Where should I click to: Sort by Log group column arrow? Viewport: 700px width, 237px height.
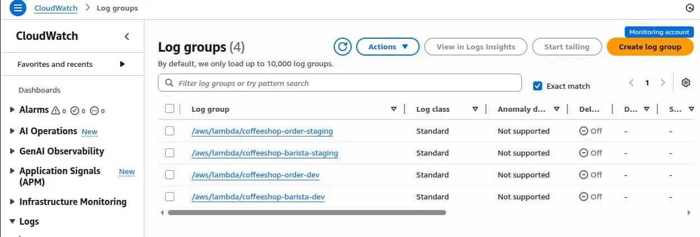tap(393, 110)
